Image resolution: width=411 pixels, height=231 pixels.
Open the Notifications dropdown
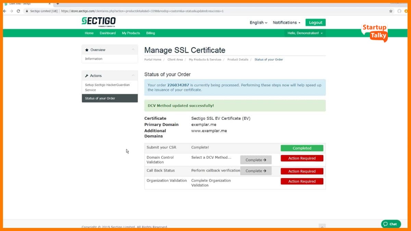coord(286,22)
